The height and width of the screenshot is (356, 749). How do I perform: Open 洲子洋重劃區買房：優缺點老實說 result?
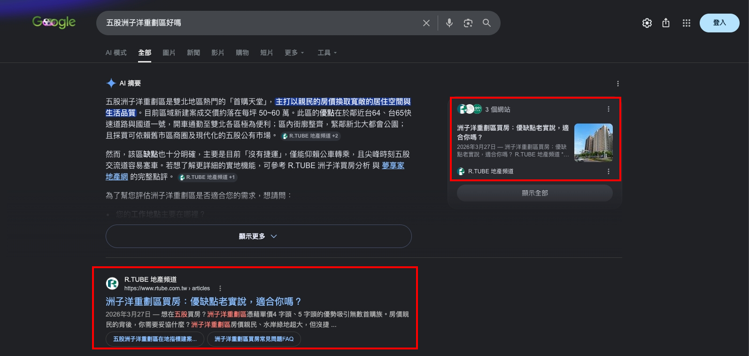point(203,302)
